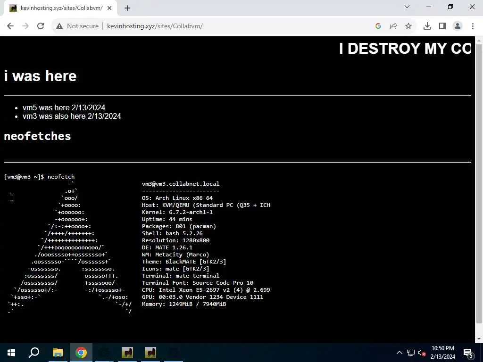The image size is (483, 362).
Task: Click the 'Terminal: mate-terminal' line
Action: click(x=181, y=276)
